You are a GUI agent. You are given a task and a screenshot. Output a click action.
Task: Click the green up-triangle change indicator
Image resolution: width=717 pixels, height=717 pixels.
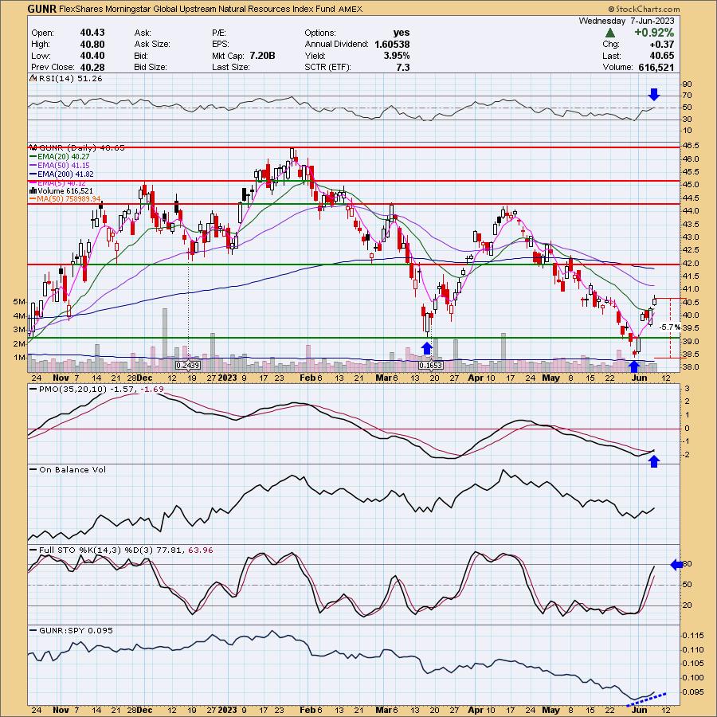coord(609,33)
